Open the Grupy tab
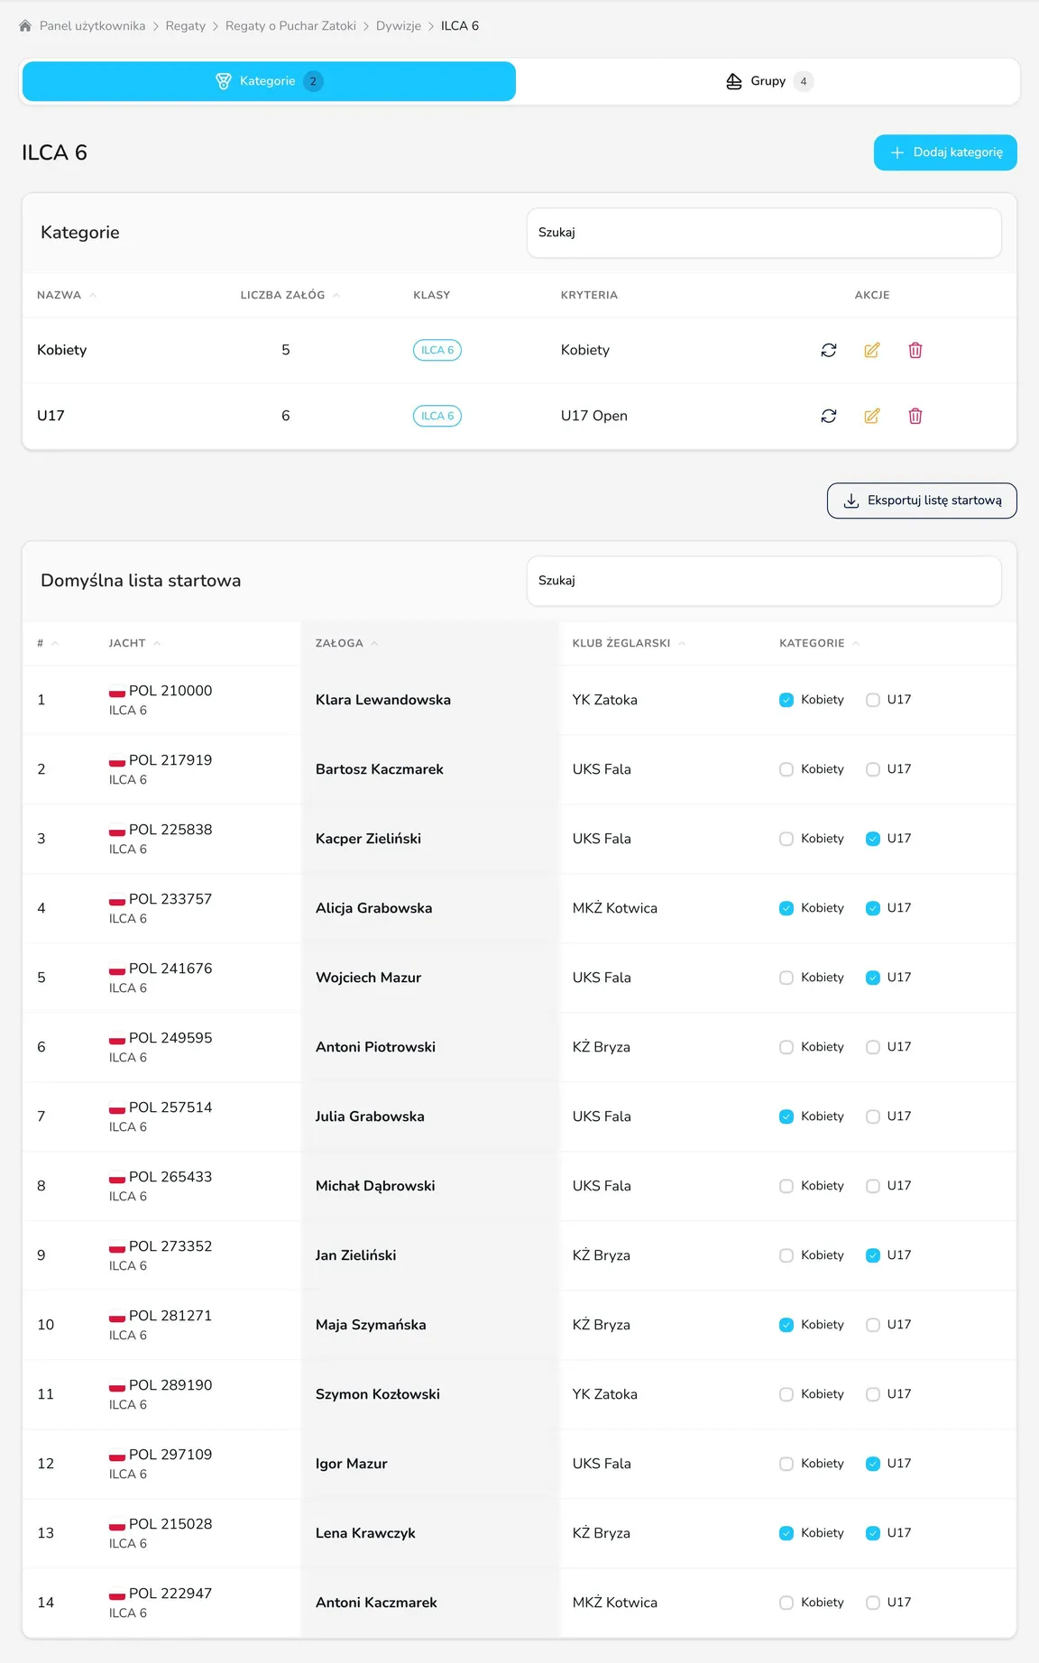 [768, 81]
